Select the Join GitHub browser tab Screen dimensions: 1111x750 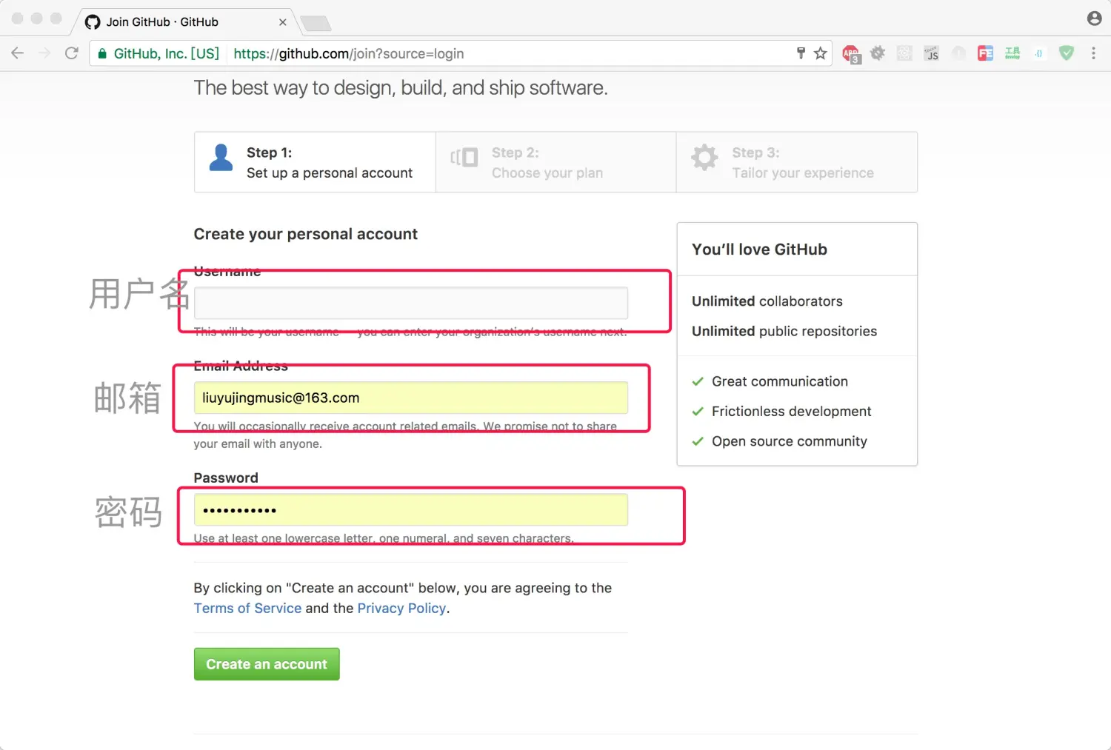click(x=185, y=22)
